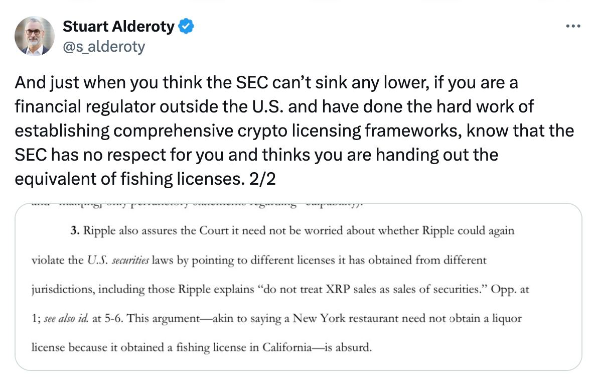Open the @s_alderoty handle link

coord(104,47)
